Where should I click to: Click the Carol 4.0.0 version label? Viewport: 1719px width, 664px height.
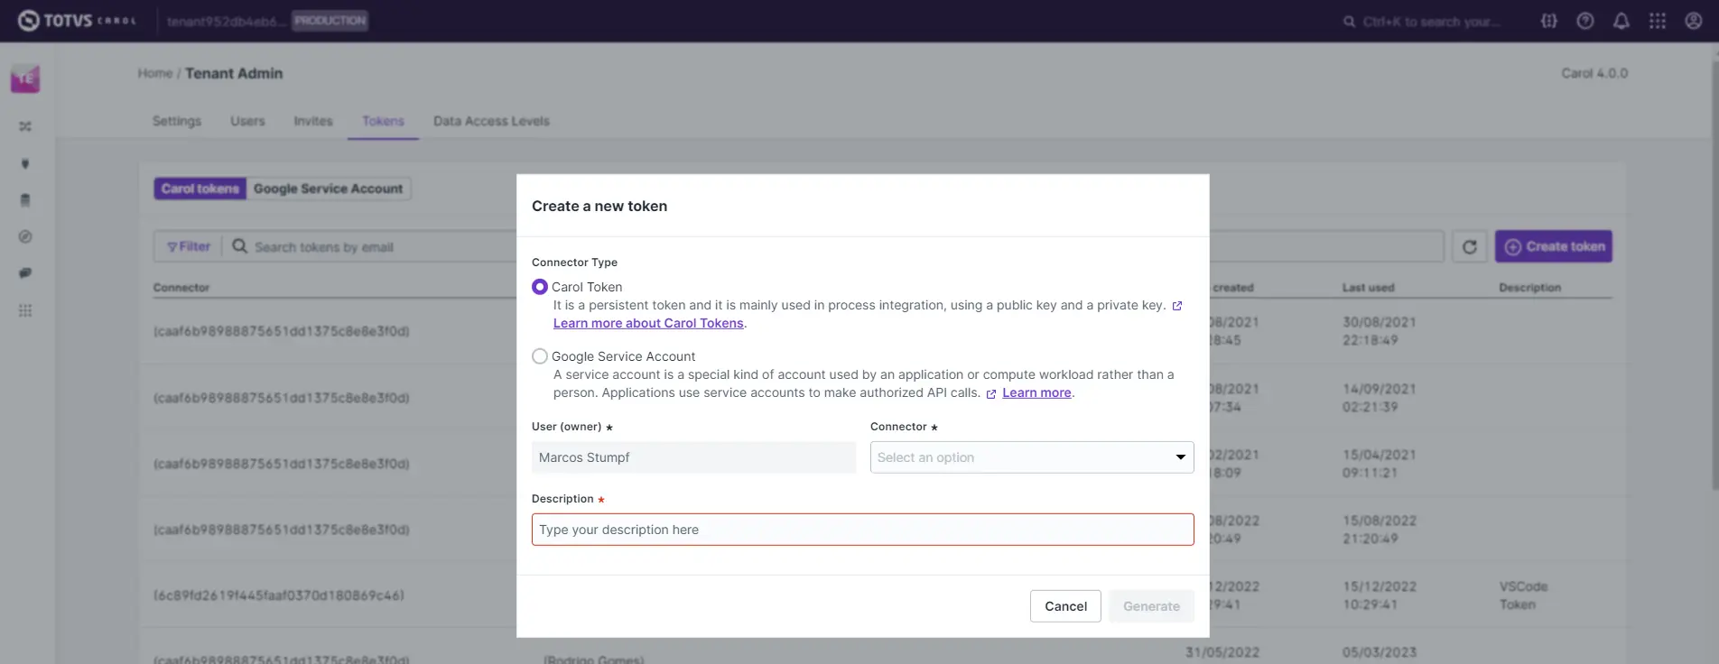click(1594, 73)
